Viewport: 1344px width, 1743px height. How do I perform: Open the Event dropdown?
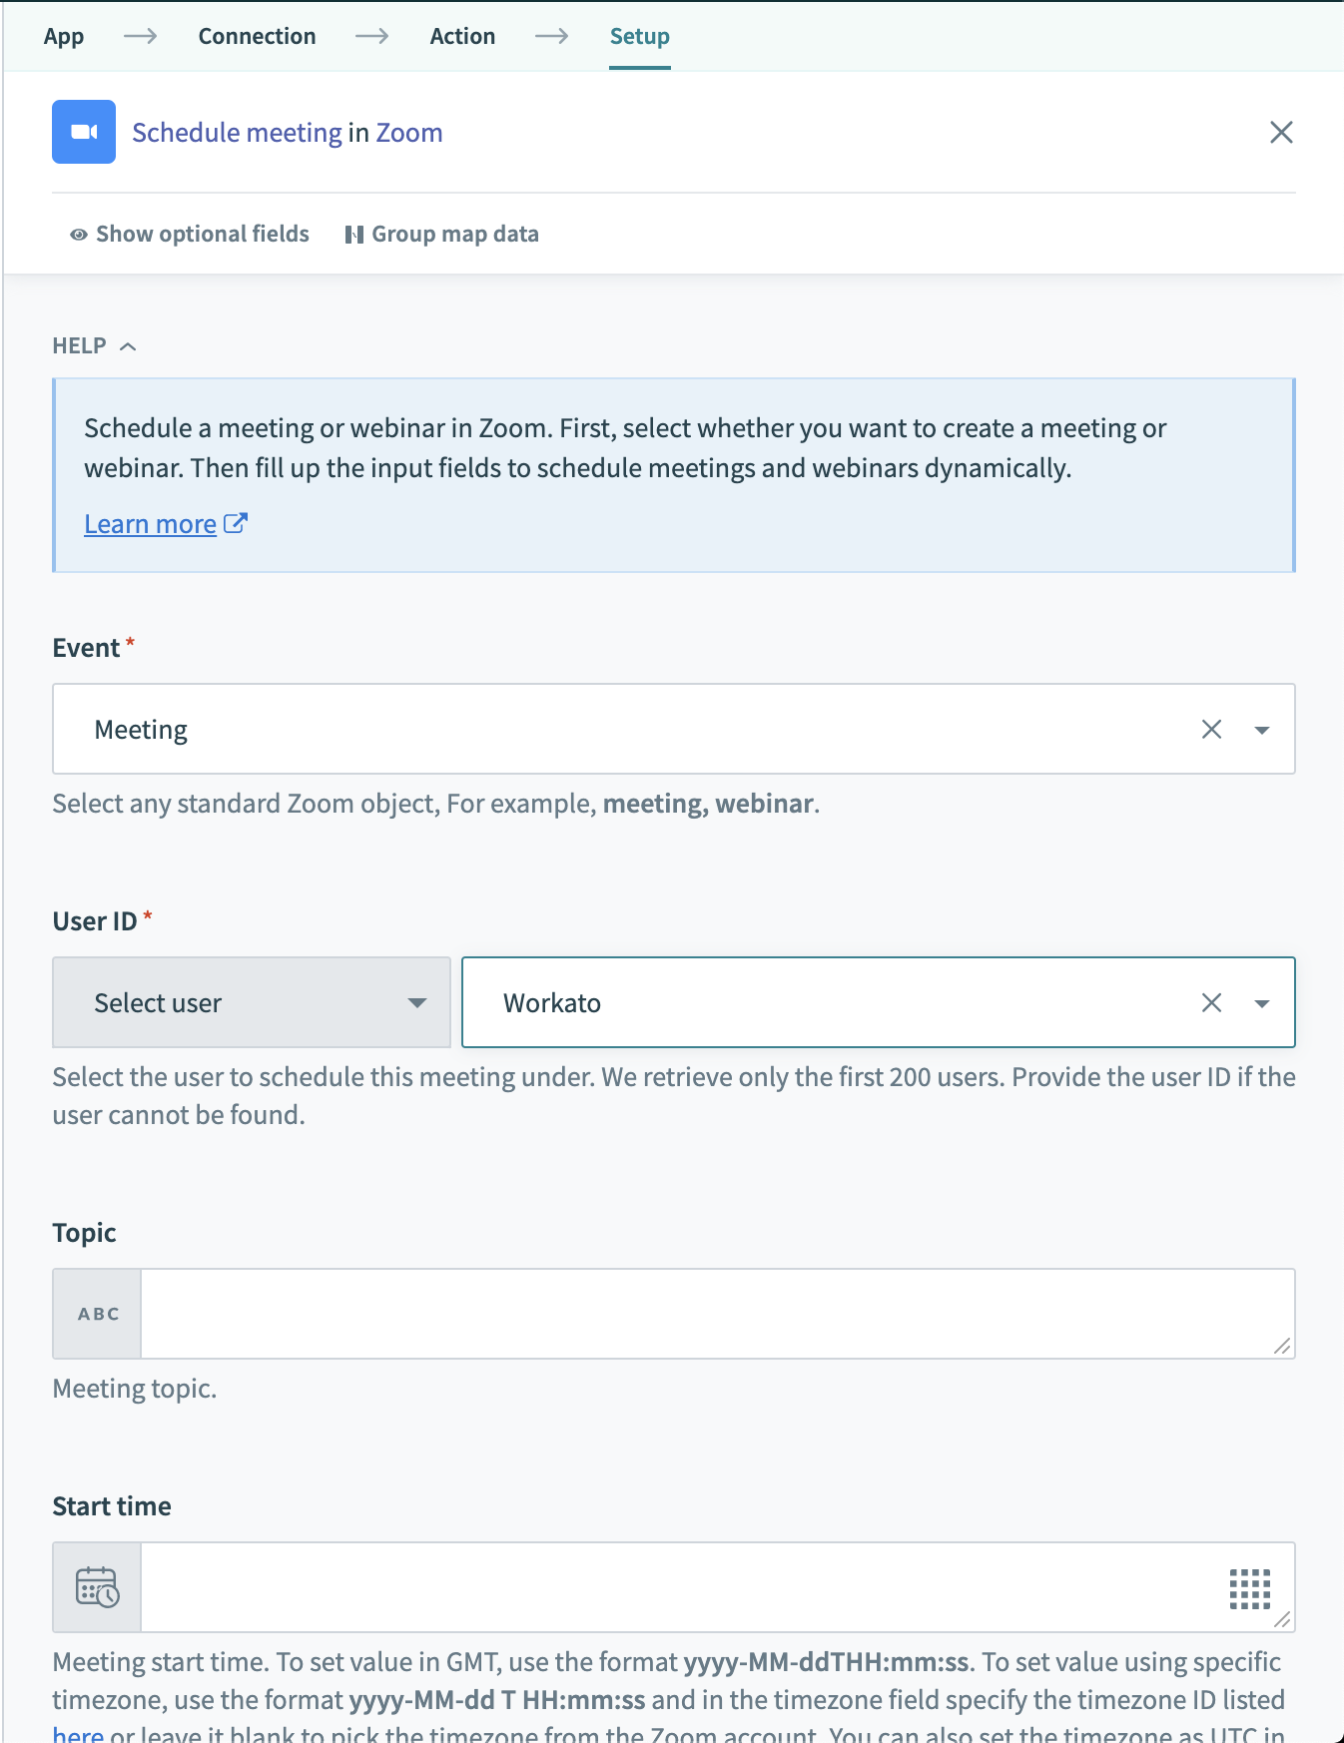tap(1262, 729)
